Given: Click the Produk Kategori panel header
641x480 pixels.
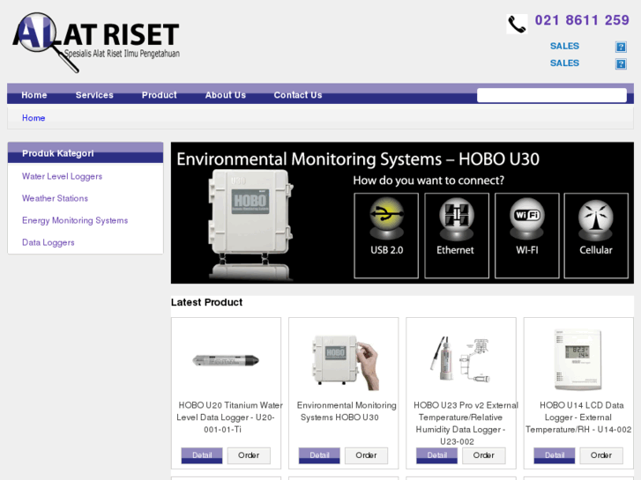Looking at the screenshot, I should (x=86, y=153).
